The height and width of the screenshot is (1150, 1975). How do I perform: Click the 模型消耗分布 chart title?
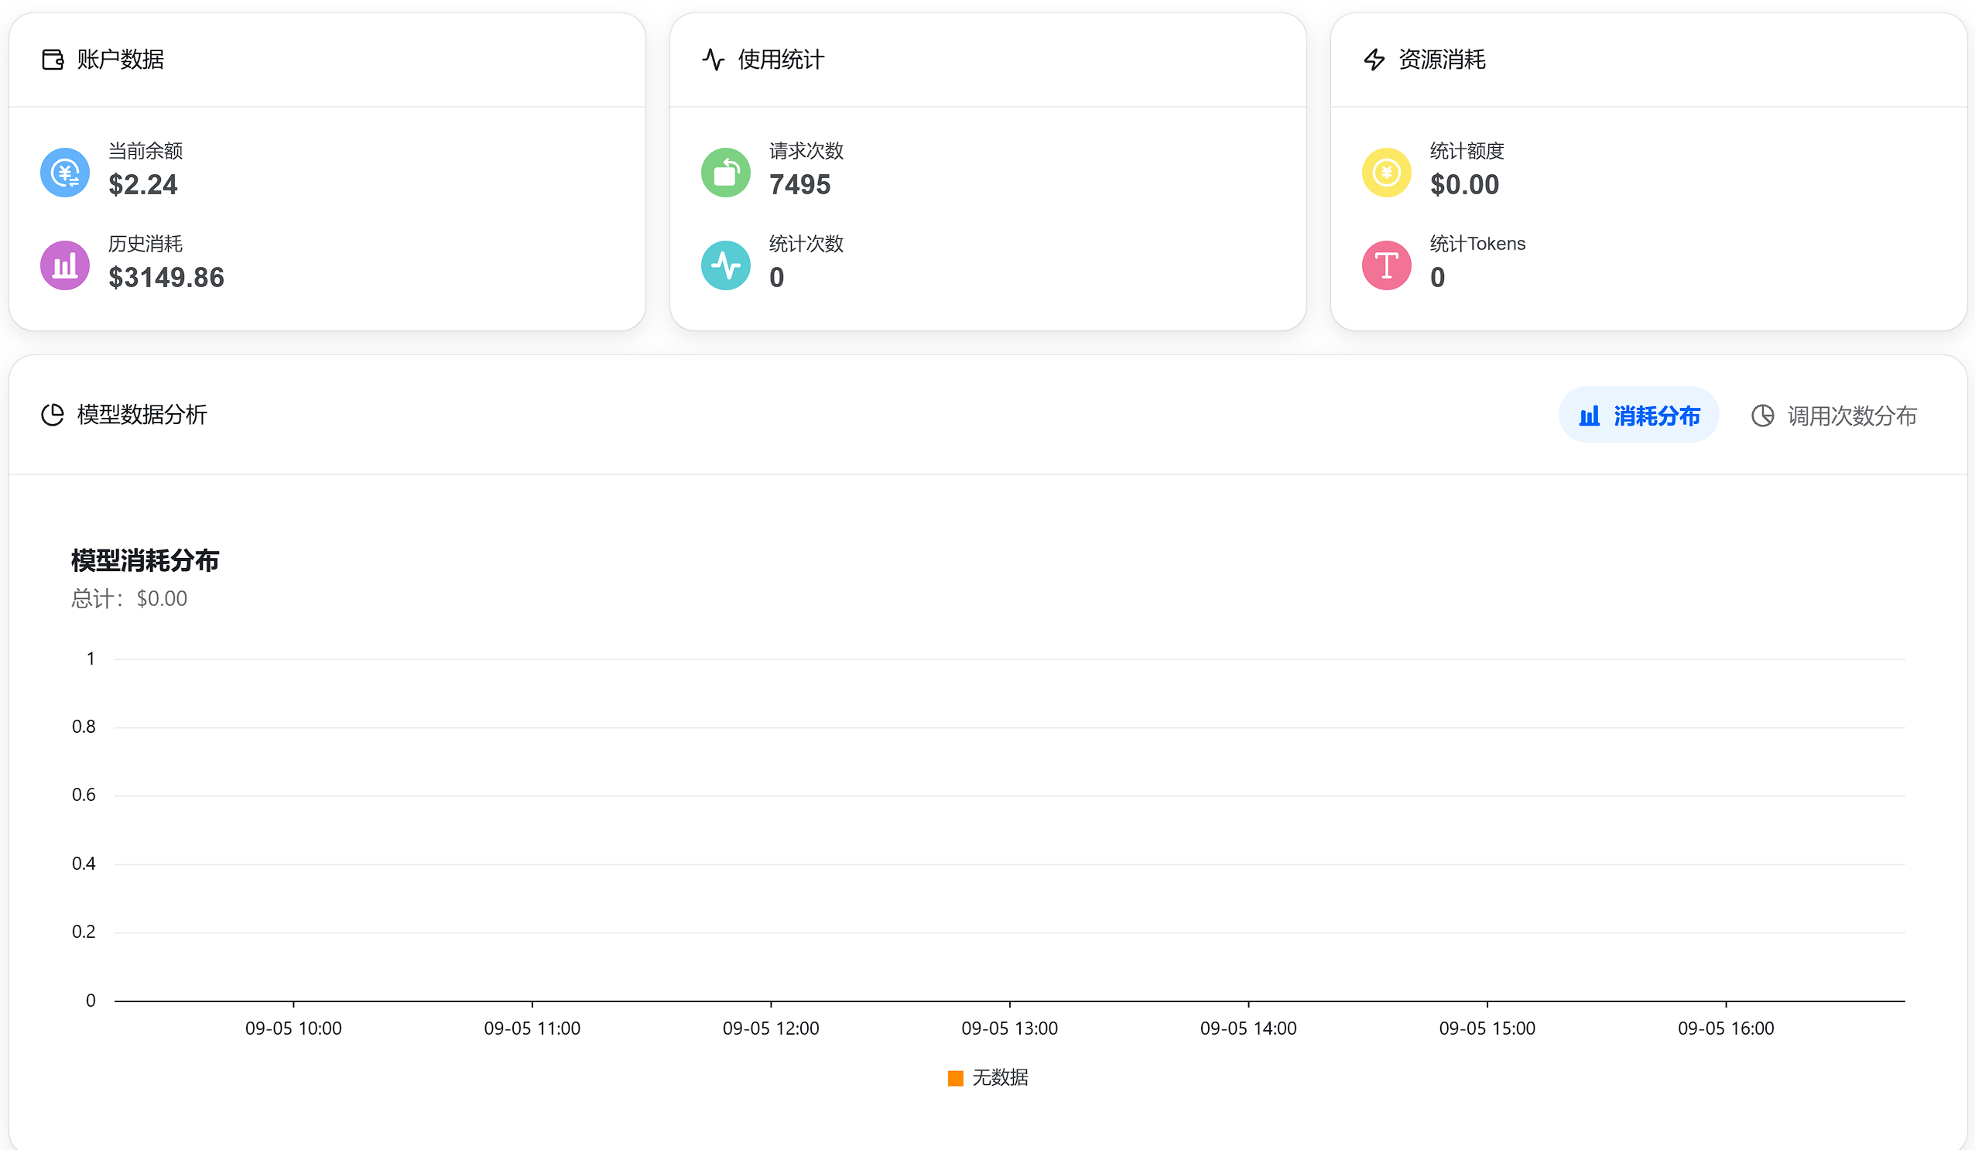click(x=145, y=560)
